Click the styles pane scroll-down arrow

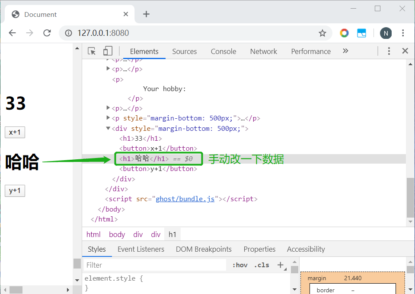tap(294, 290)
